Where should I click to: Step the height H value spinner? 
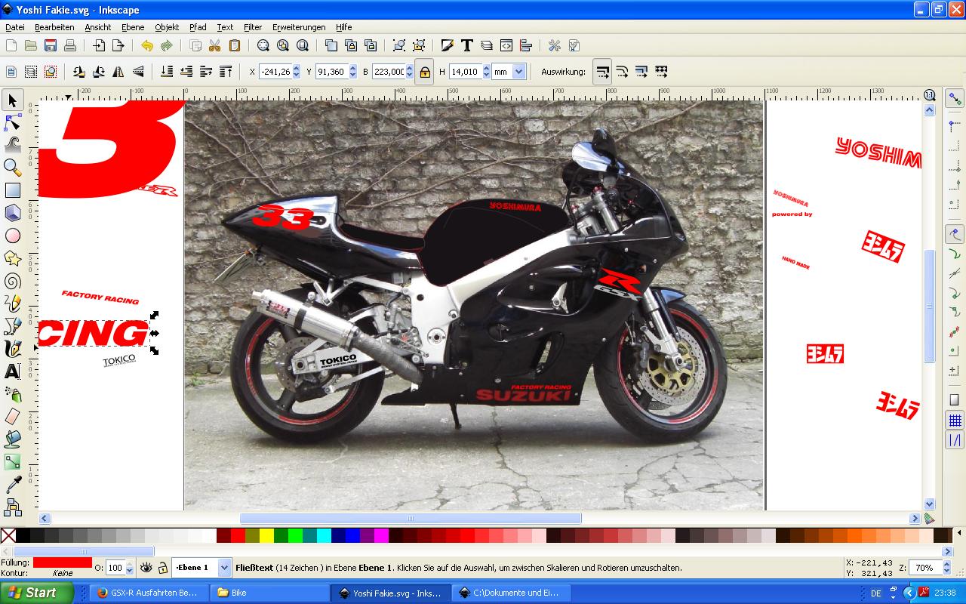tap(486, 72)
